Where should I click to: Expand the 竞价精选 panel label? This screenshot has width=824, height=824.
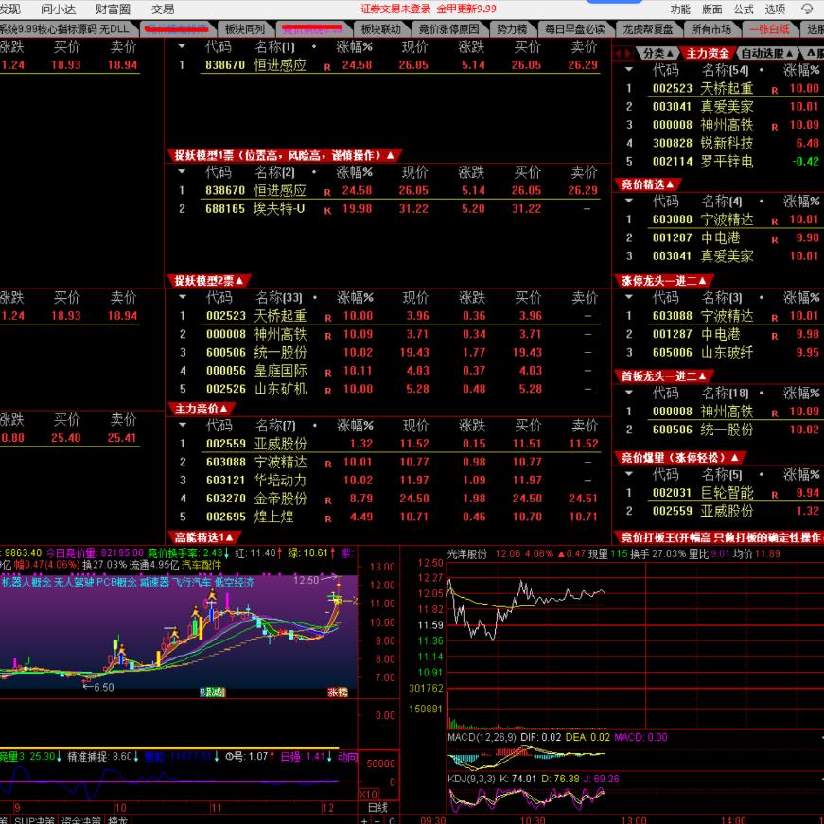647,184
